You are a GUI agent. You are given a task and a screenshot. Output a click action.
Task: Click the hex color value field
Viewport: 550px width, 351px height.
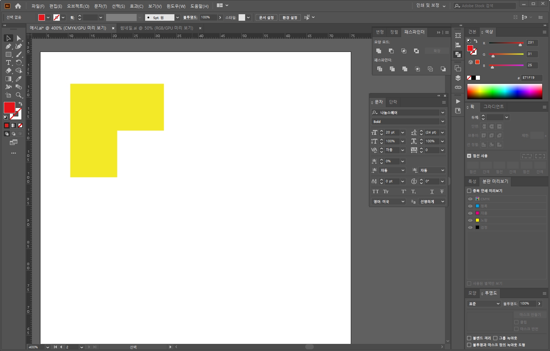point(531,78)
